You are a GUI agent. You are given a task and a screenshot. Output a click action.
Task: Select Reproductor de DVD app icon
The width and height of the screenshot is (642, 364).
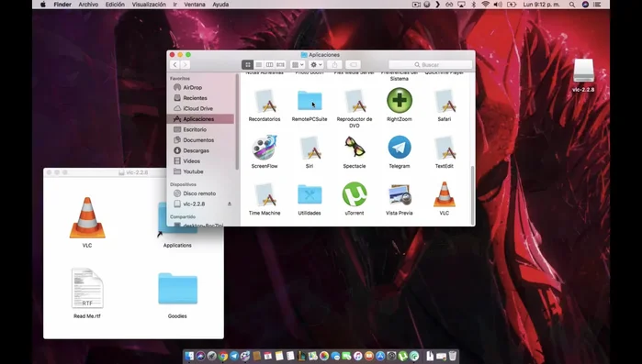click(x=355, y=101)
